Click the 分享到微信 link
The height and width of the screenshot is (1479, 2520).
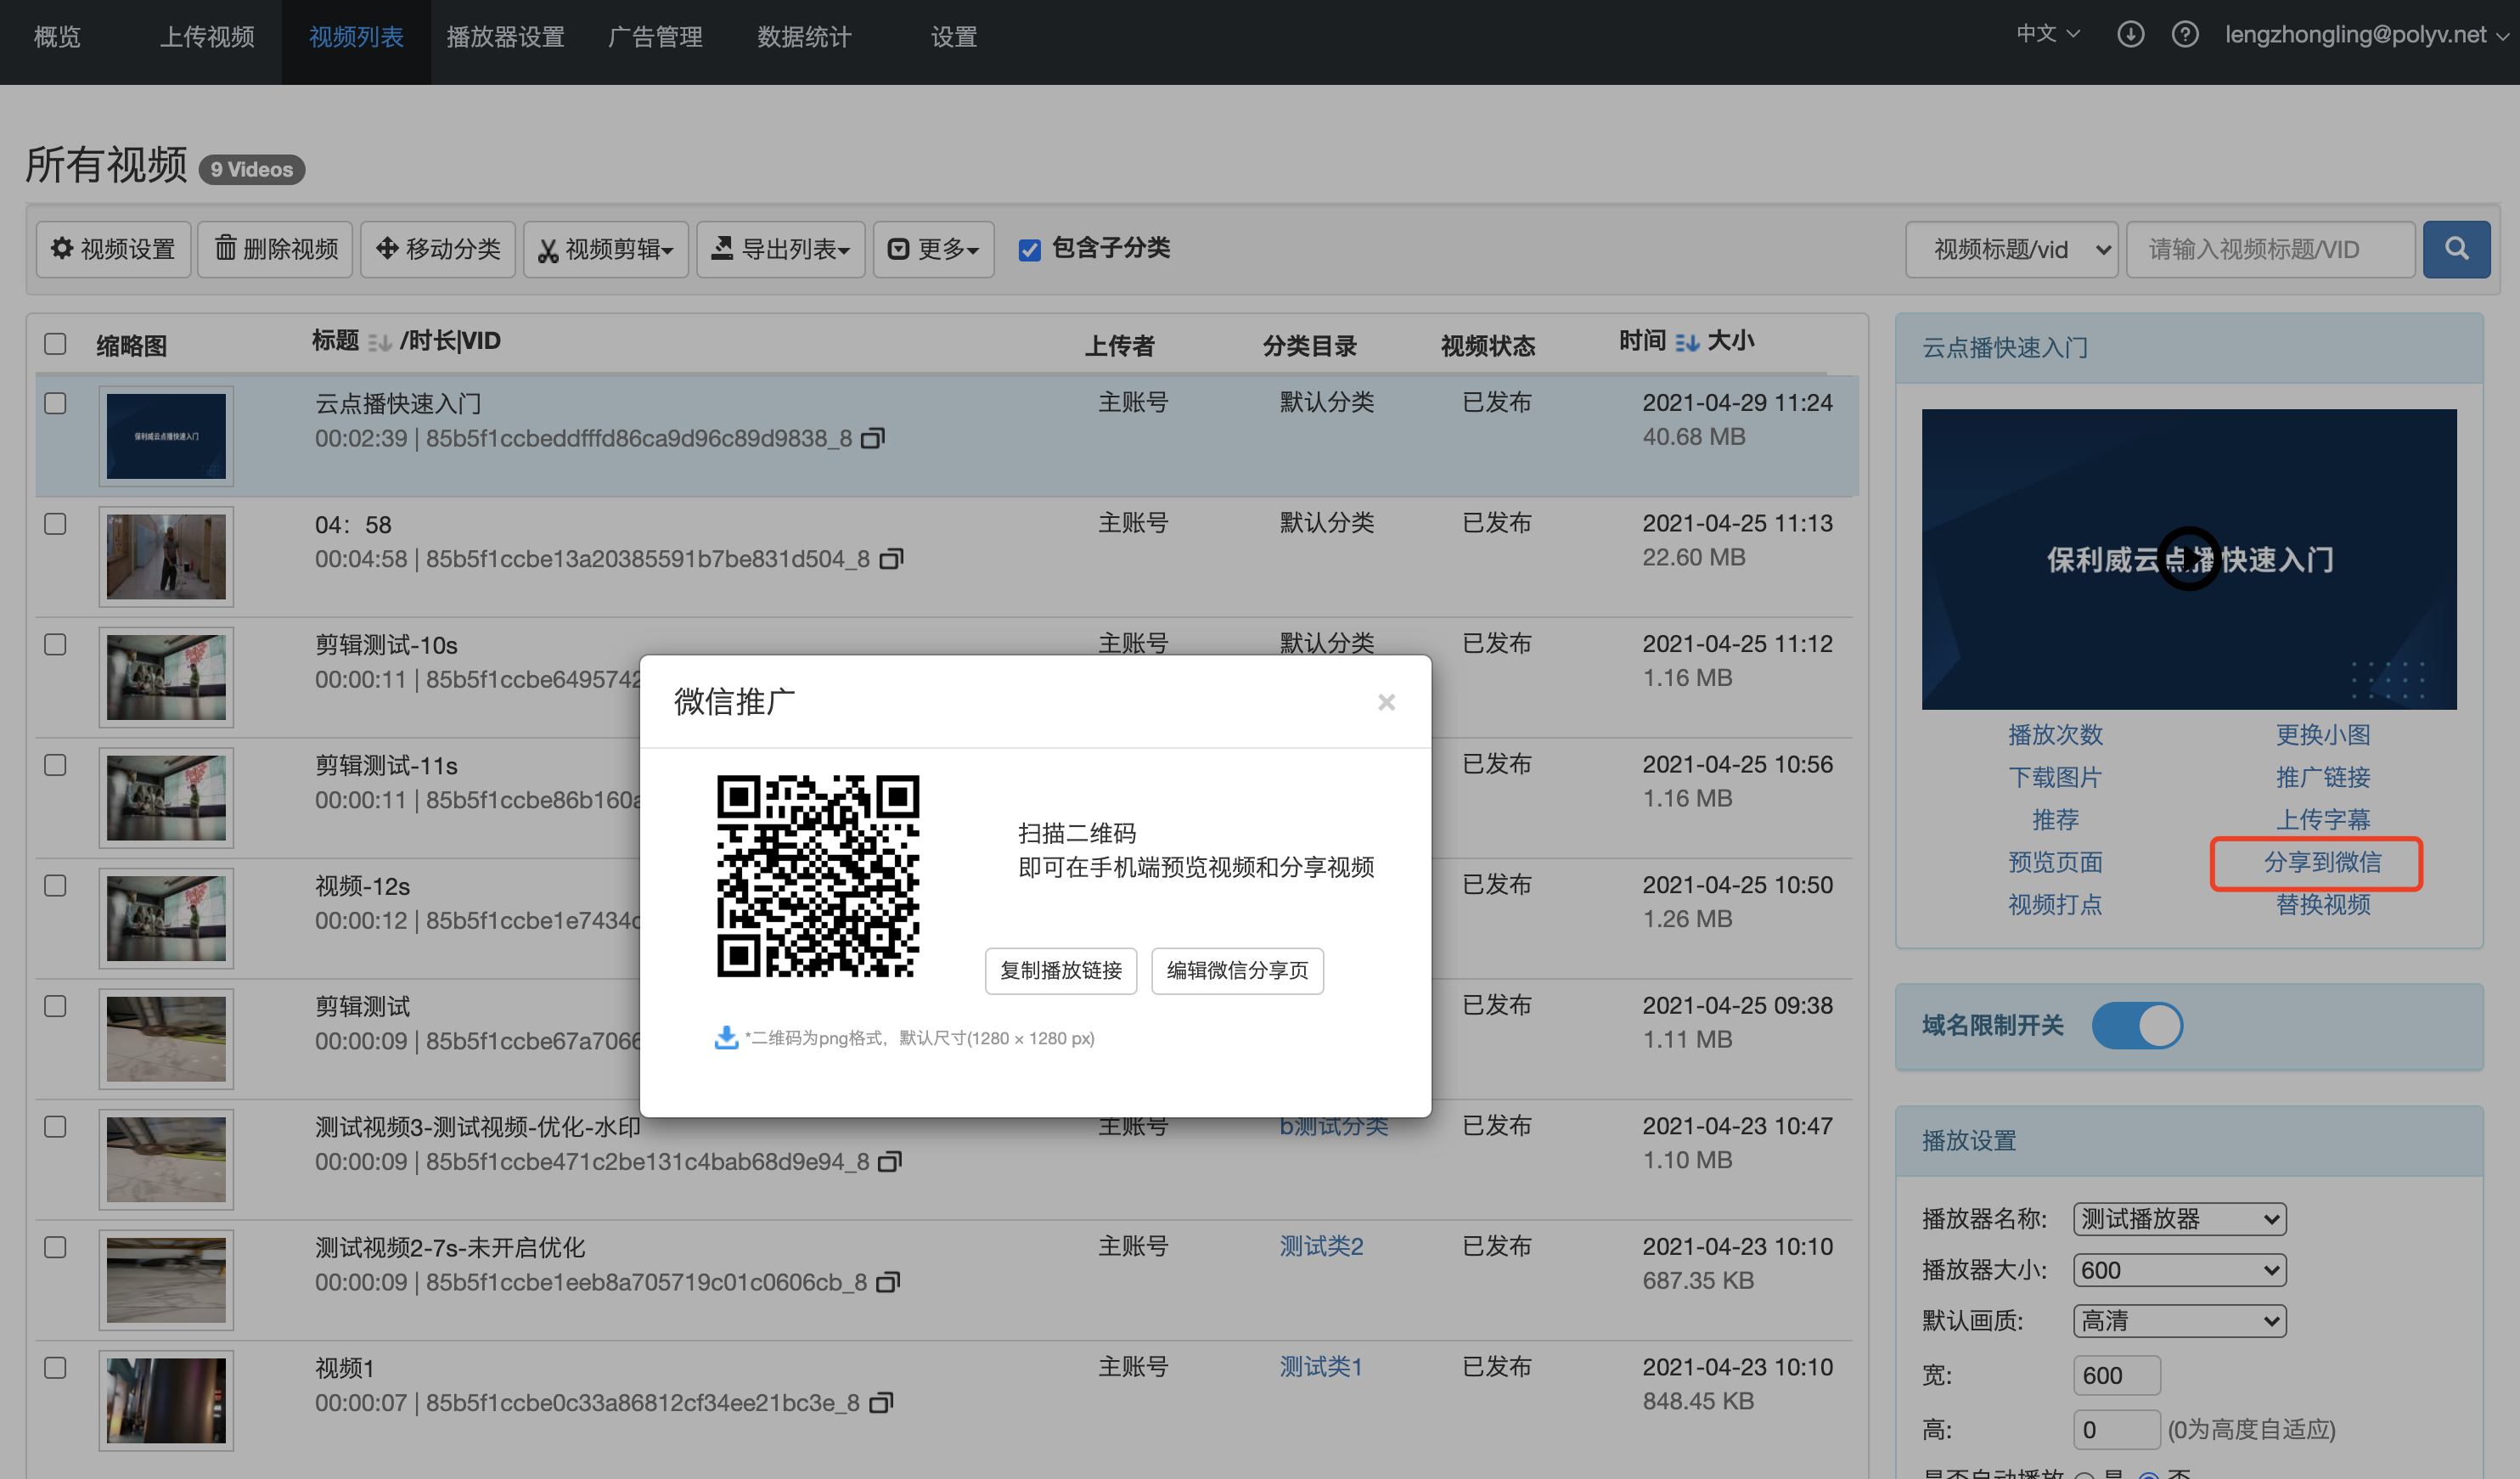[2322, 862]
